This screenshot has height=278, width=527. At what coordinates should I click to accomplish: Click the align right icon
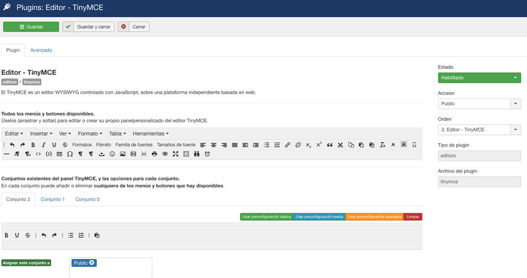click(x=224, y=145)
